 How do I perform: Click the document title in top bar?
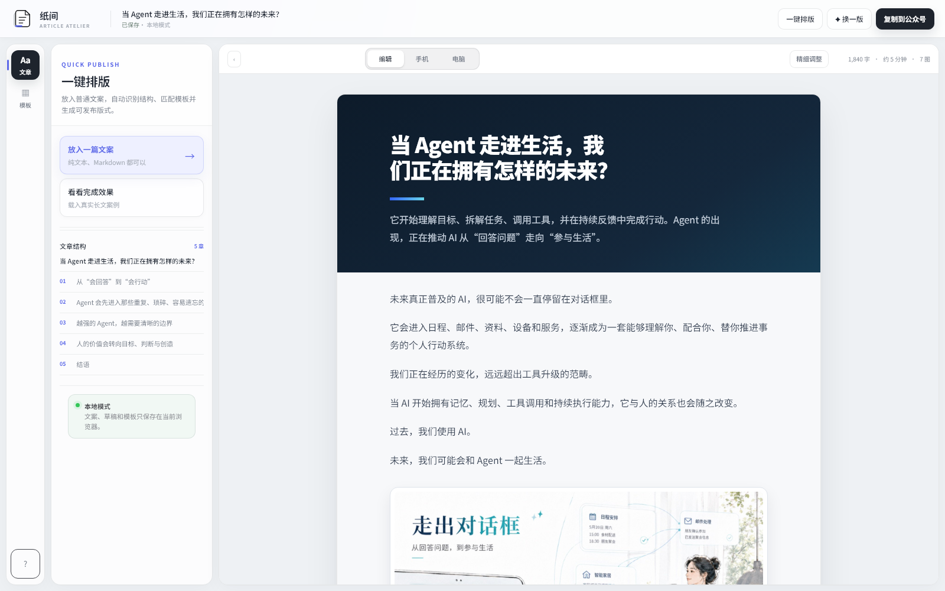coord(200,14)
